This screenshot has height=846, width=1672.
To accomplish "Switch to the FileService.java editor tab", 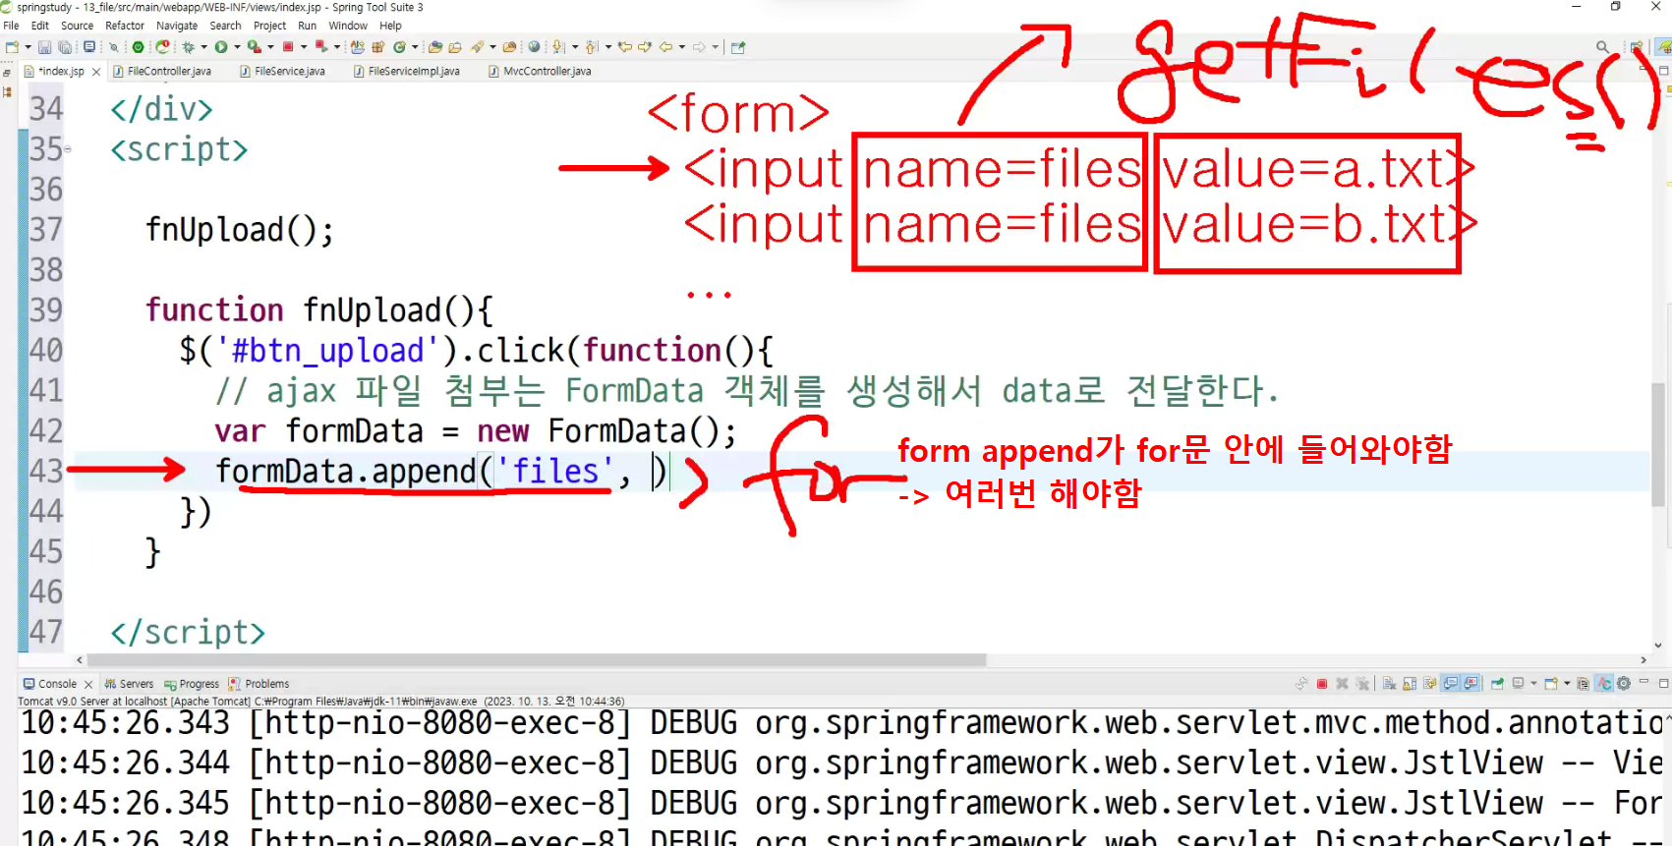I will point(283,71).
